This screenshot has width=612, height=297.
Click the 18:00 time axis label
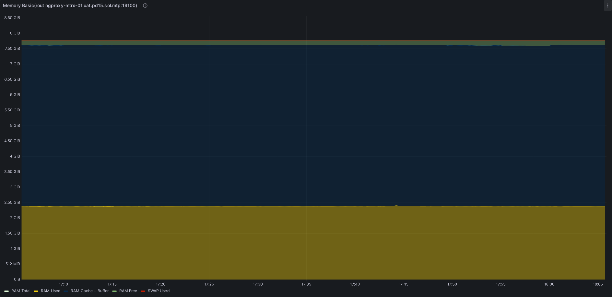click(549, 284)
